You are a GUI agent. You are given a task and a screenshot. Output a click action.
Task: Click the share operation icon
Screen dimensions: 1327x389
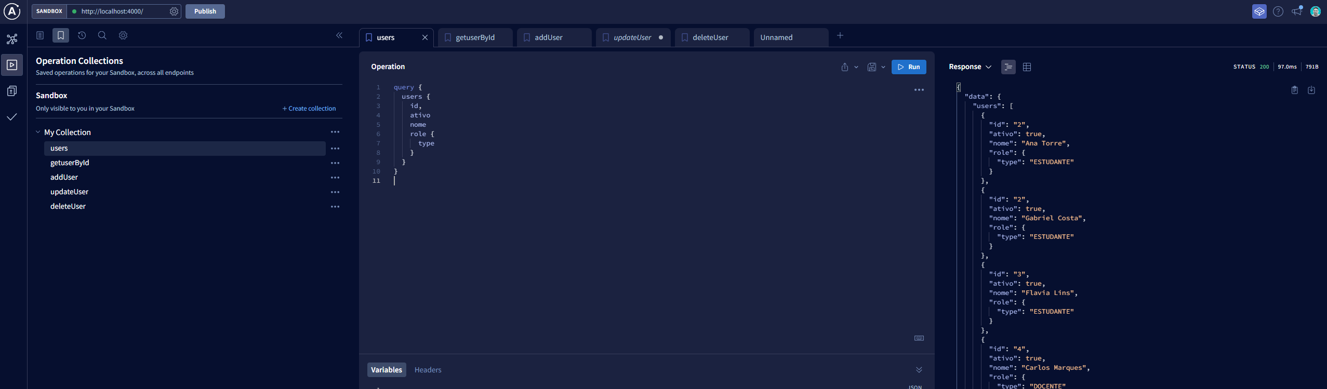coord(845,67)
